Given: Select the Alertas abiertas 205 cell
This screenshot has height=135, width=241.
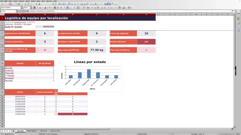Looking at the screenshot, I should click(x=146, y=42).
